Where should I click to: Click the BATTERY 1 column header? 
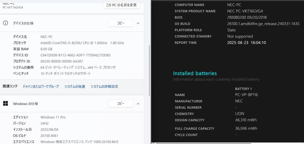pyautogui.click(x=243, y=89)
